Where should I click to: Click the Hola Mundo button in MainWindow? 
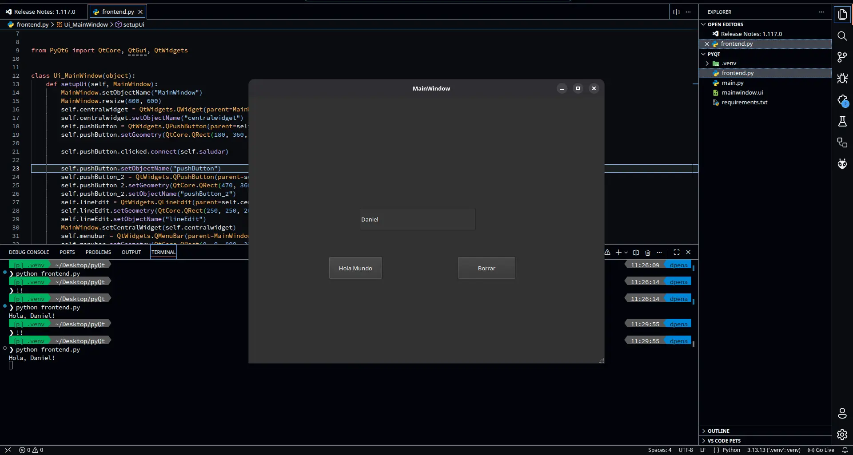[x=355, y=268]
